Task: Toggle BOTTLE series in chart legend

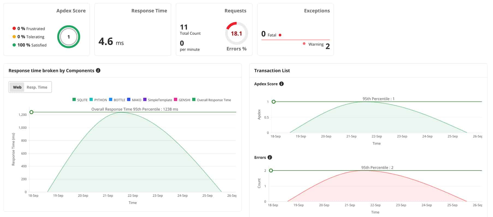Action: pyautogui.click(x=117, y=100)
